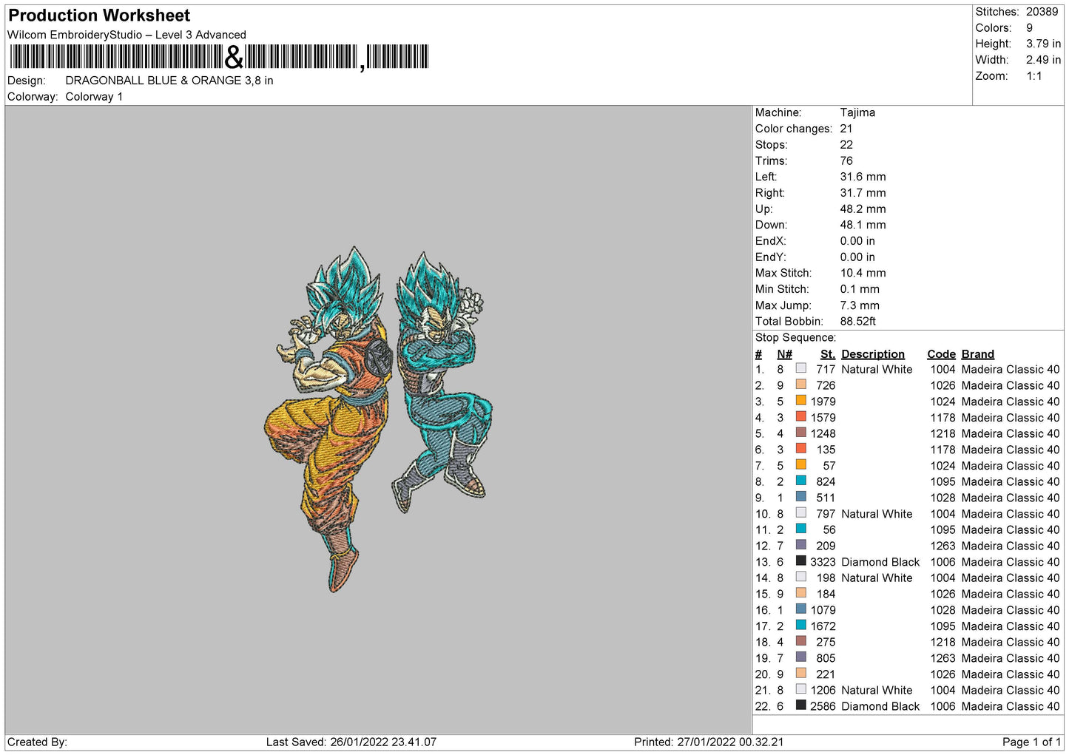
Task: Click the Last Saved timestamp in footer
Action: coord(351,742)
